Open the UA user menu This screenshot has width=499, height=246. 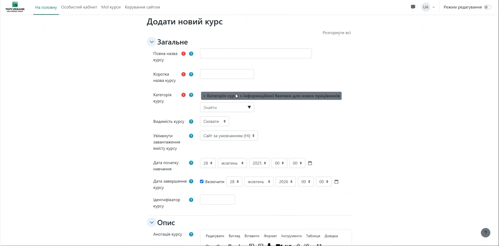click(x=428, y=7)
